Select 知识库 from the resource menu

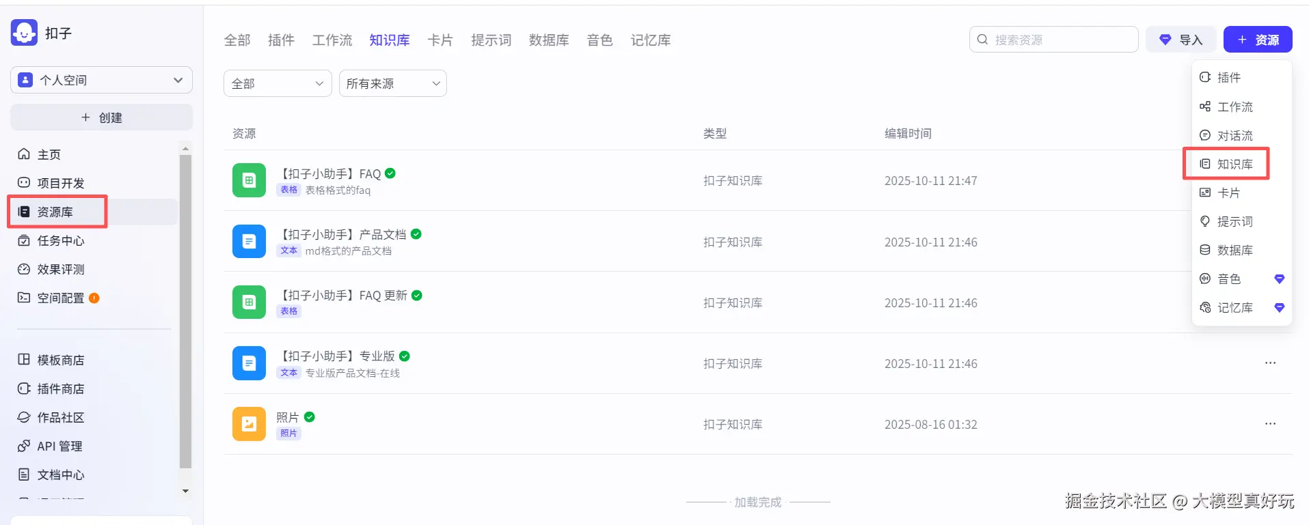coord(1234,164)
